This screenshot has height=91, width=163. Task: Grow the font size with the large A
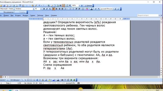coord(115,9)
